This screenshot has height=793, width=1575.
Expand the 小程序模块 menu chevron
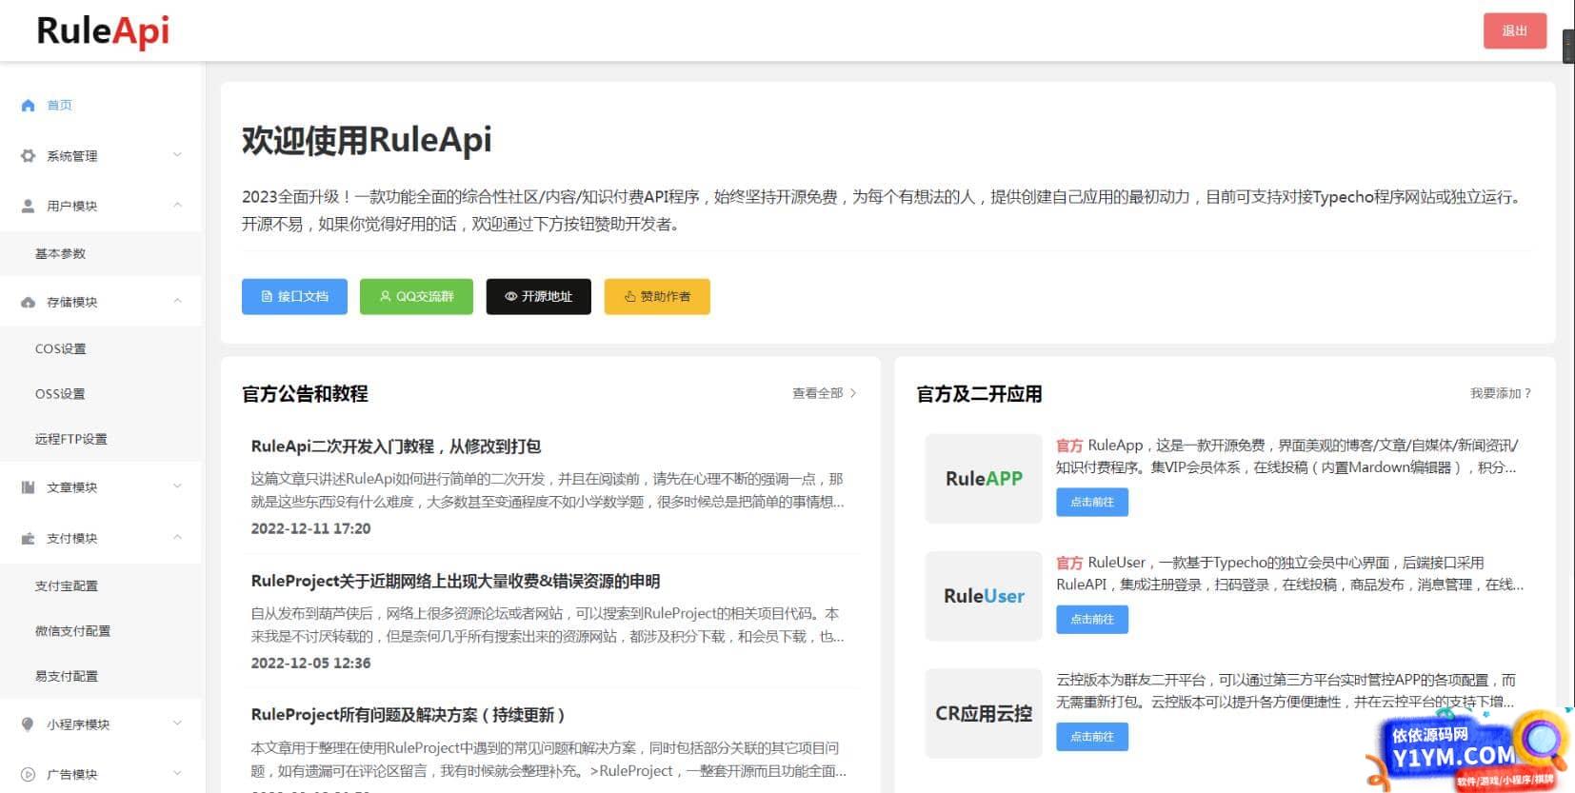coord(177,724)
